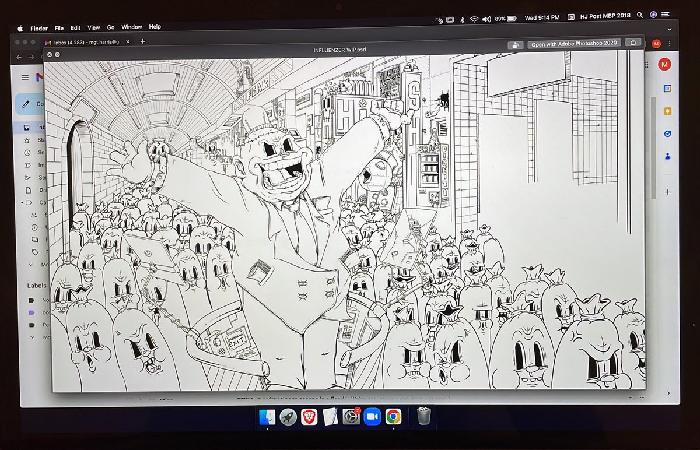Click browser profile avatar M in toolbar
The width and height of the screenshot is (700, 450).
[657, 44]
